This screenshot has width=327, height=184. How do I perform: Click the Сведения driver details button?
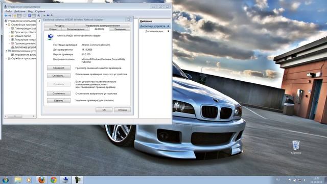(x=59, y=68)
